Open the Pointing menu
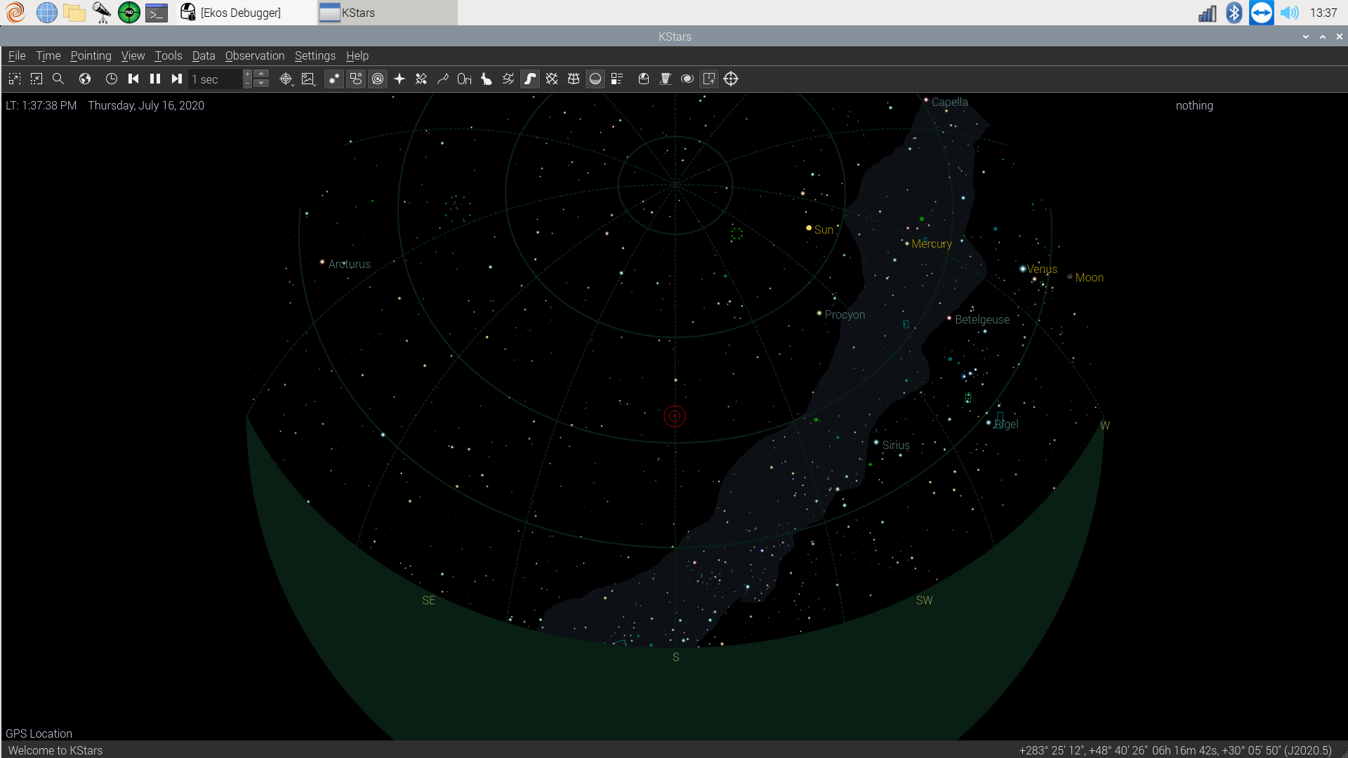This screenshot has width=1348, height=758. [91, 55]
